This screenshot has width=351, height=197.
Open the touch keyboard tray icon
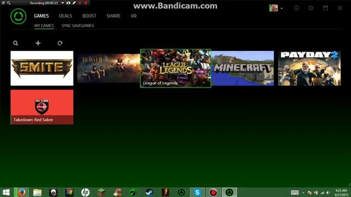[295, 193]
